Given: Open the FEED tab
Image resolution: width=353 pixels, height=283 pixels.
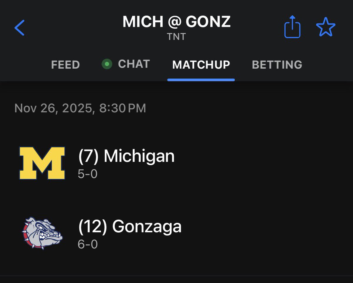Looking at the screenshot, I should click(x=65, y=65).
